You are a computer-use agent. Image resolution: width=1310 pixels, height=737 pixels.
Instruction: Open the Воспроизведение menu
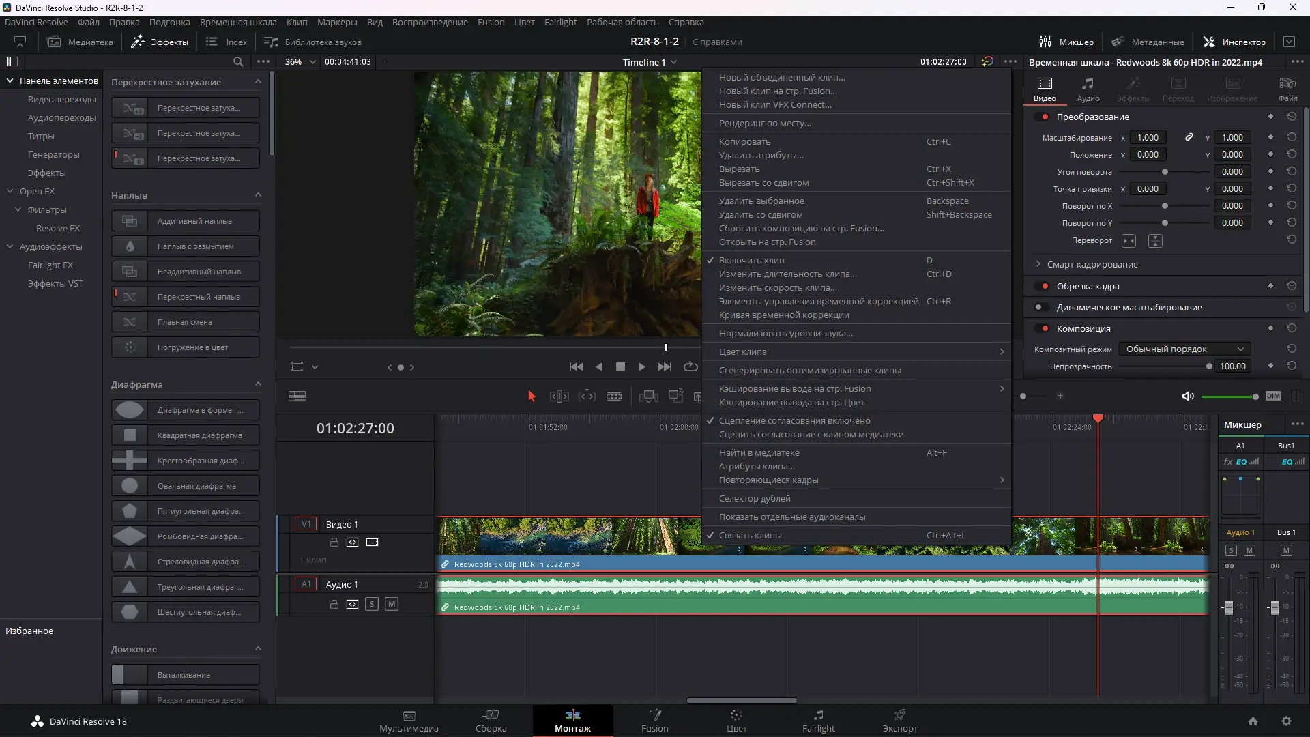pos(430,22)
